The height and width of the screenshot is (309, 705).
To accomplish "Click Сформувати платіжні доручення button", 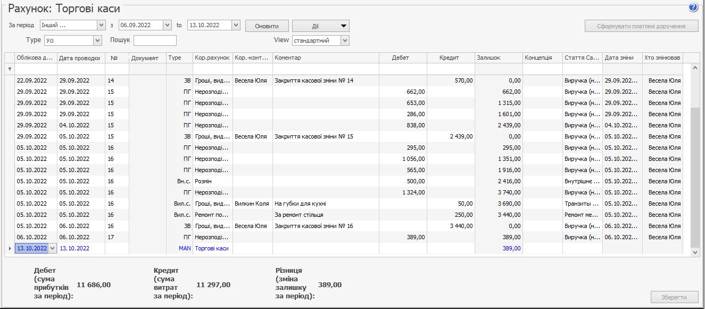I will [x=641, y=26].
